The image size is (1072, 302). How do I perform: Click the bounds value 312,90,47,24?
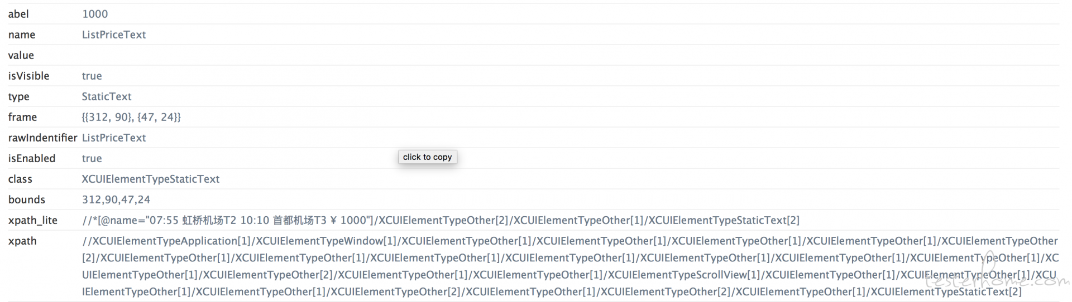(x=116, y=199)
